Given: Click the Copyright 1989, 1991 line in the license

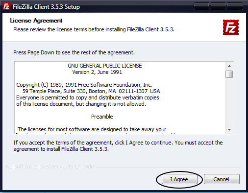Looking at the screenshot, I should [84, 85].
